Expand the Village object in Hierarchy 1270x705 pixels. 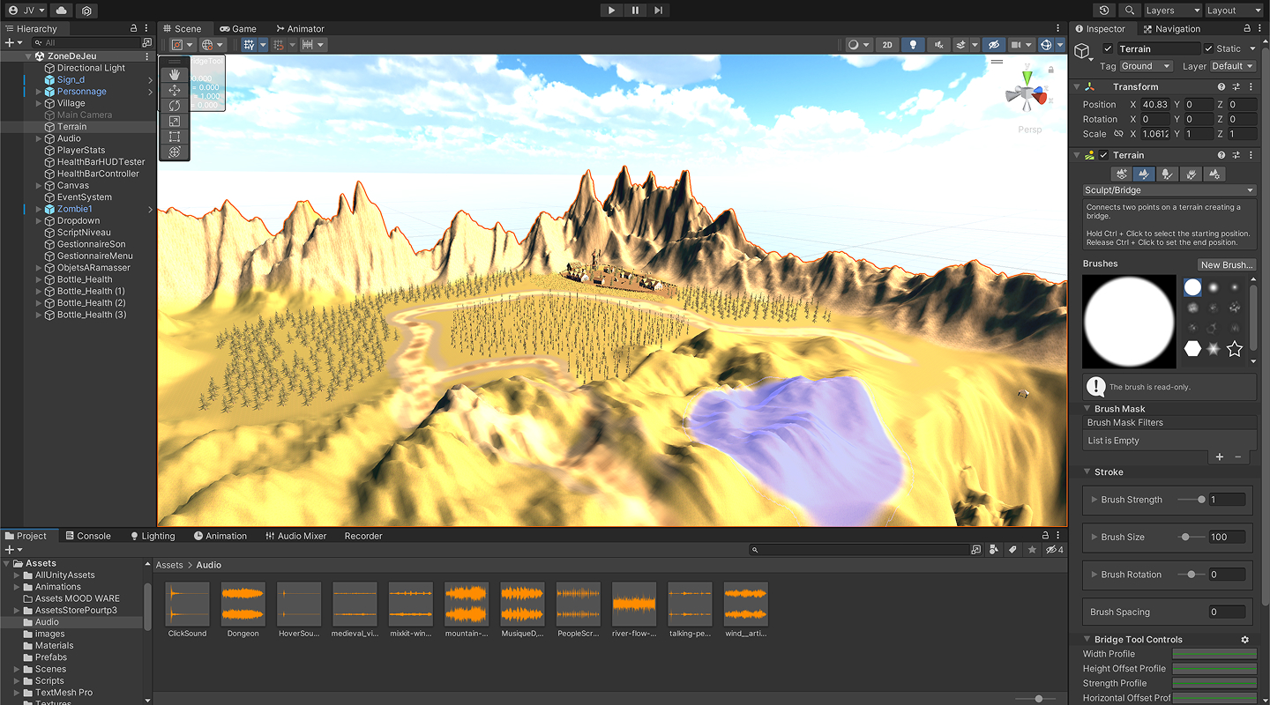point(39,103)
